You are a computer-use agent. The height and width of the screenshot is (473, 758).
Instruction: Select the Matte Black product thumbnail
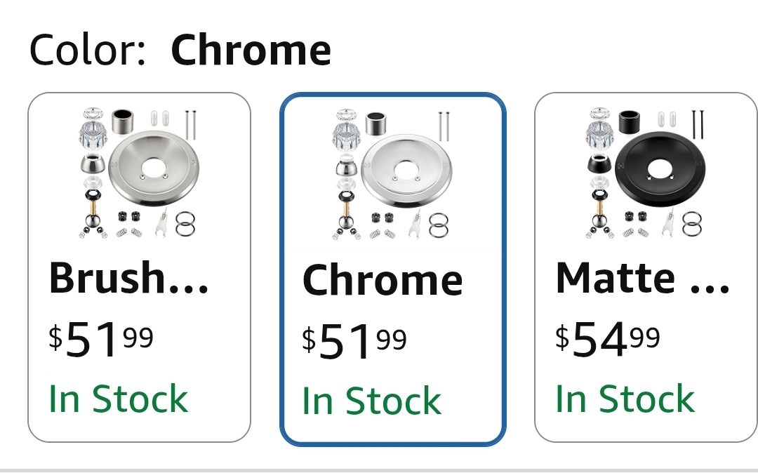click(646, 173)
